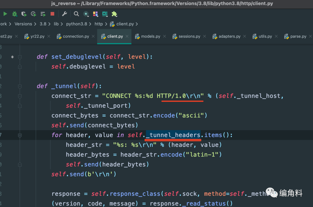
Task: Click the set_debuglevel function name
Action: pos(77,57)
